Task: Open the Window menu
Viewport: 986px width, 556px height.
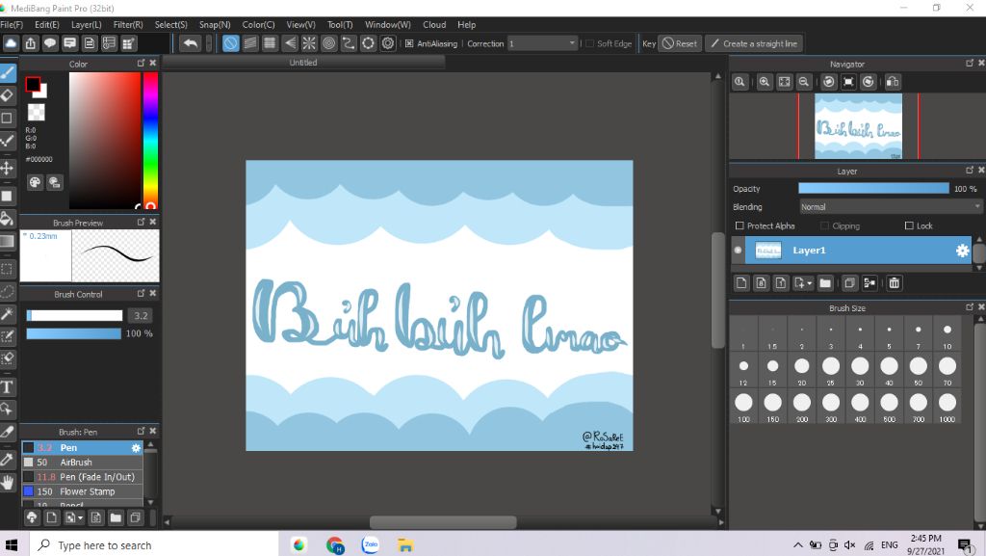Action: pos(388,24)
